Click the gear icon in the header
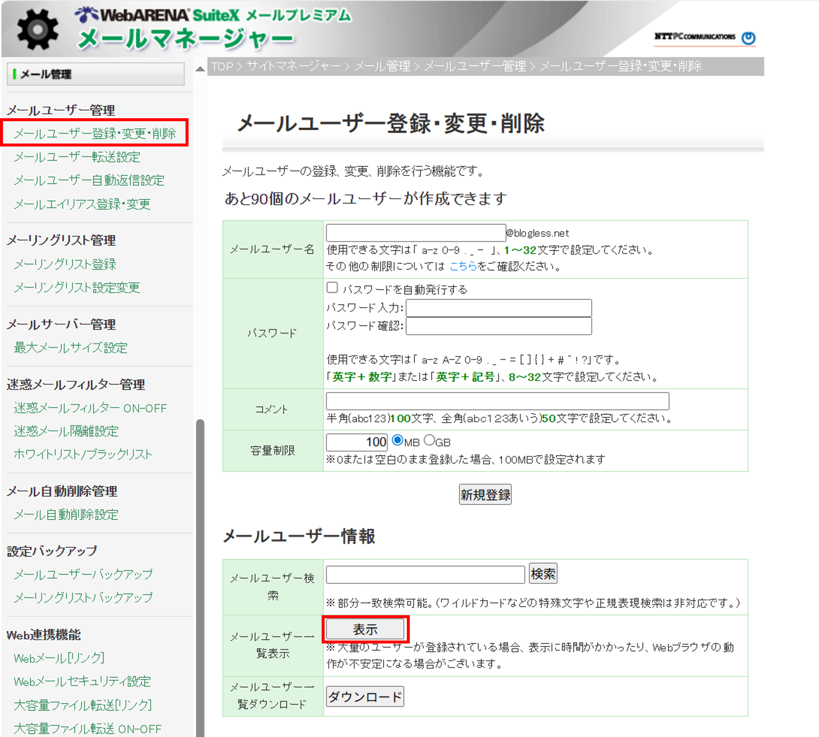The width and height of the screenshot is (819, 737). (x=38, y=28)
